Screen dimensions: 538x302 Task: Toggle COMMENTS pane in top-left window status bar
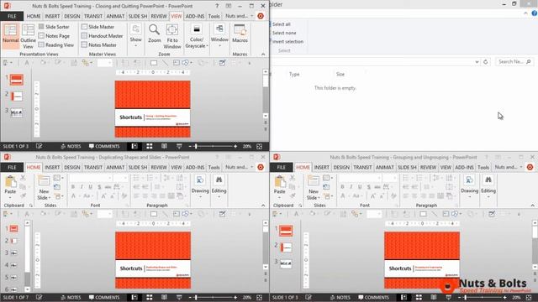[104, 146]
